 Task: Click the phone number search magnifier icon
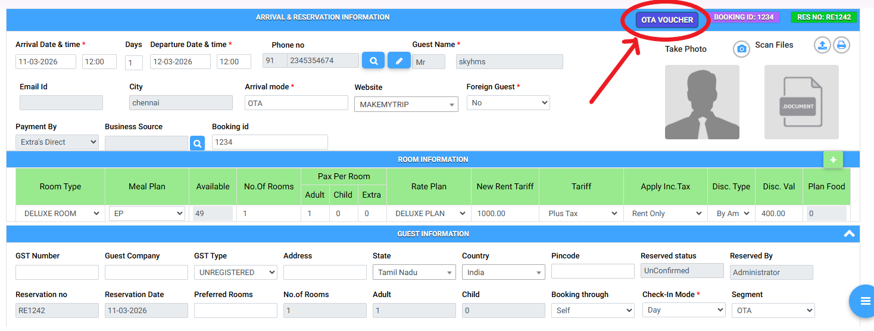(x=373, y=61)
